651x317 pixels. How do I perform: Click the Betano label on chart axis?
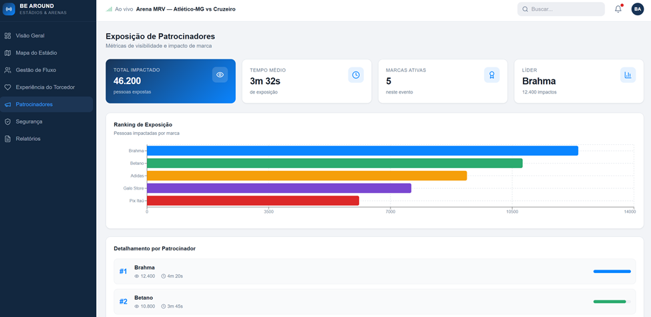pos(137,163)
